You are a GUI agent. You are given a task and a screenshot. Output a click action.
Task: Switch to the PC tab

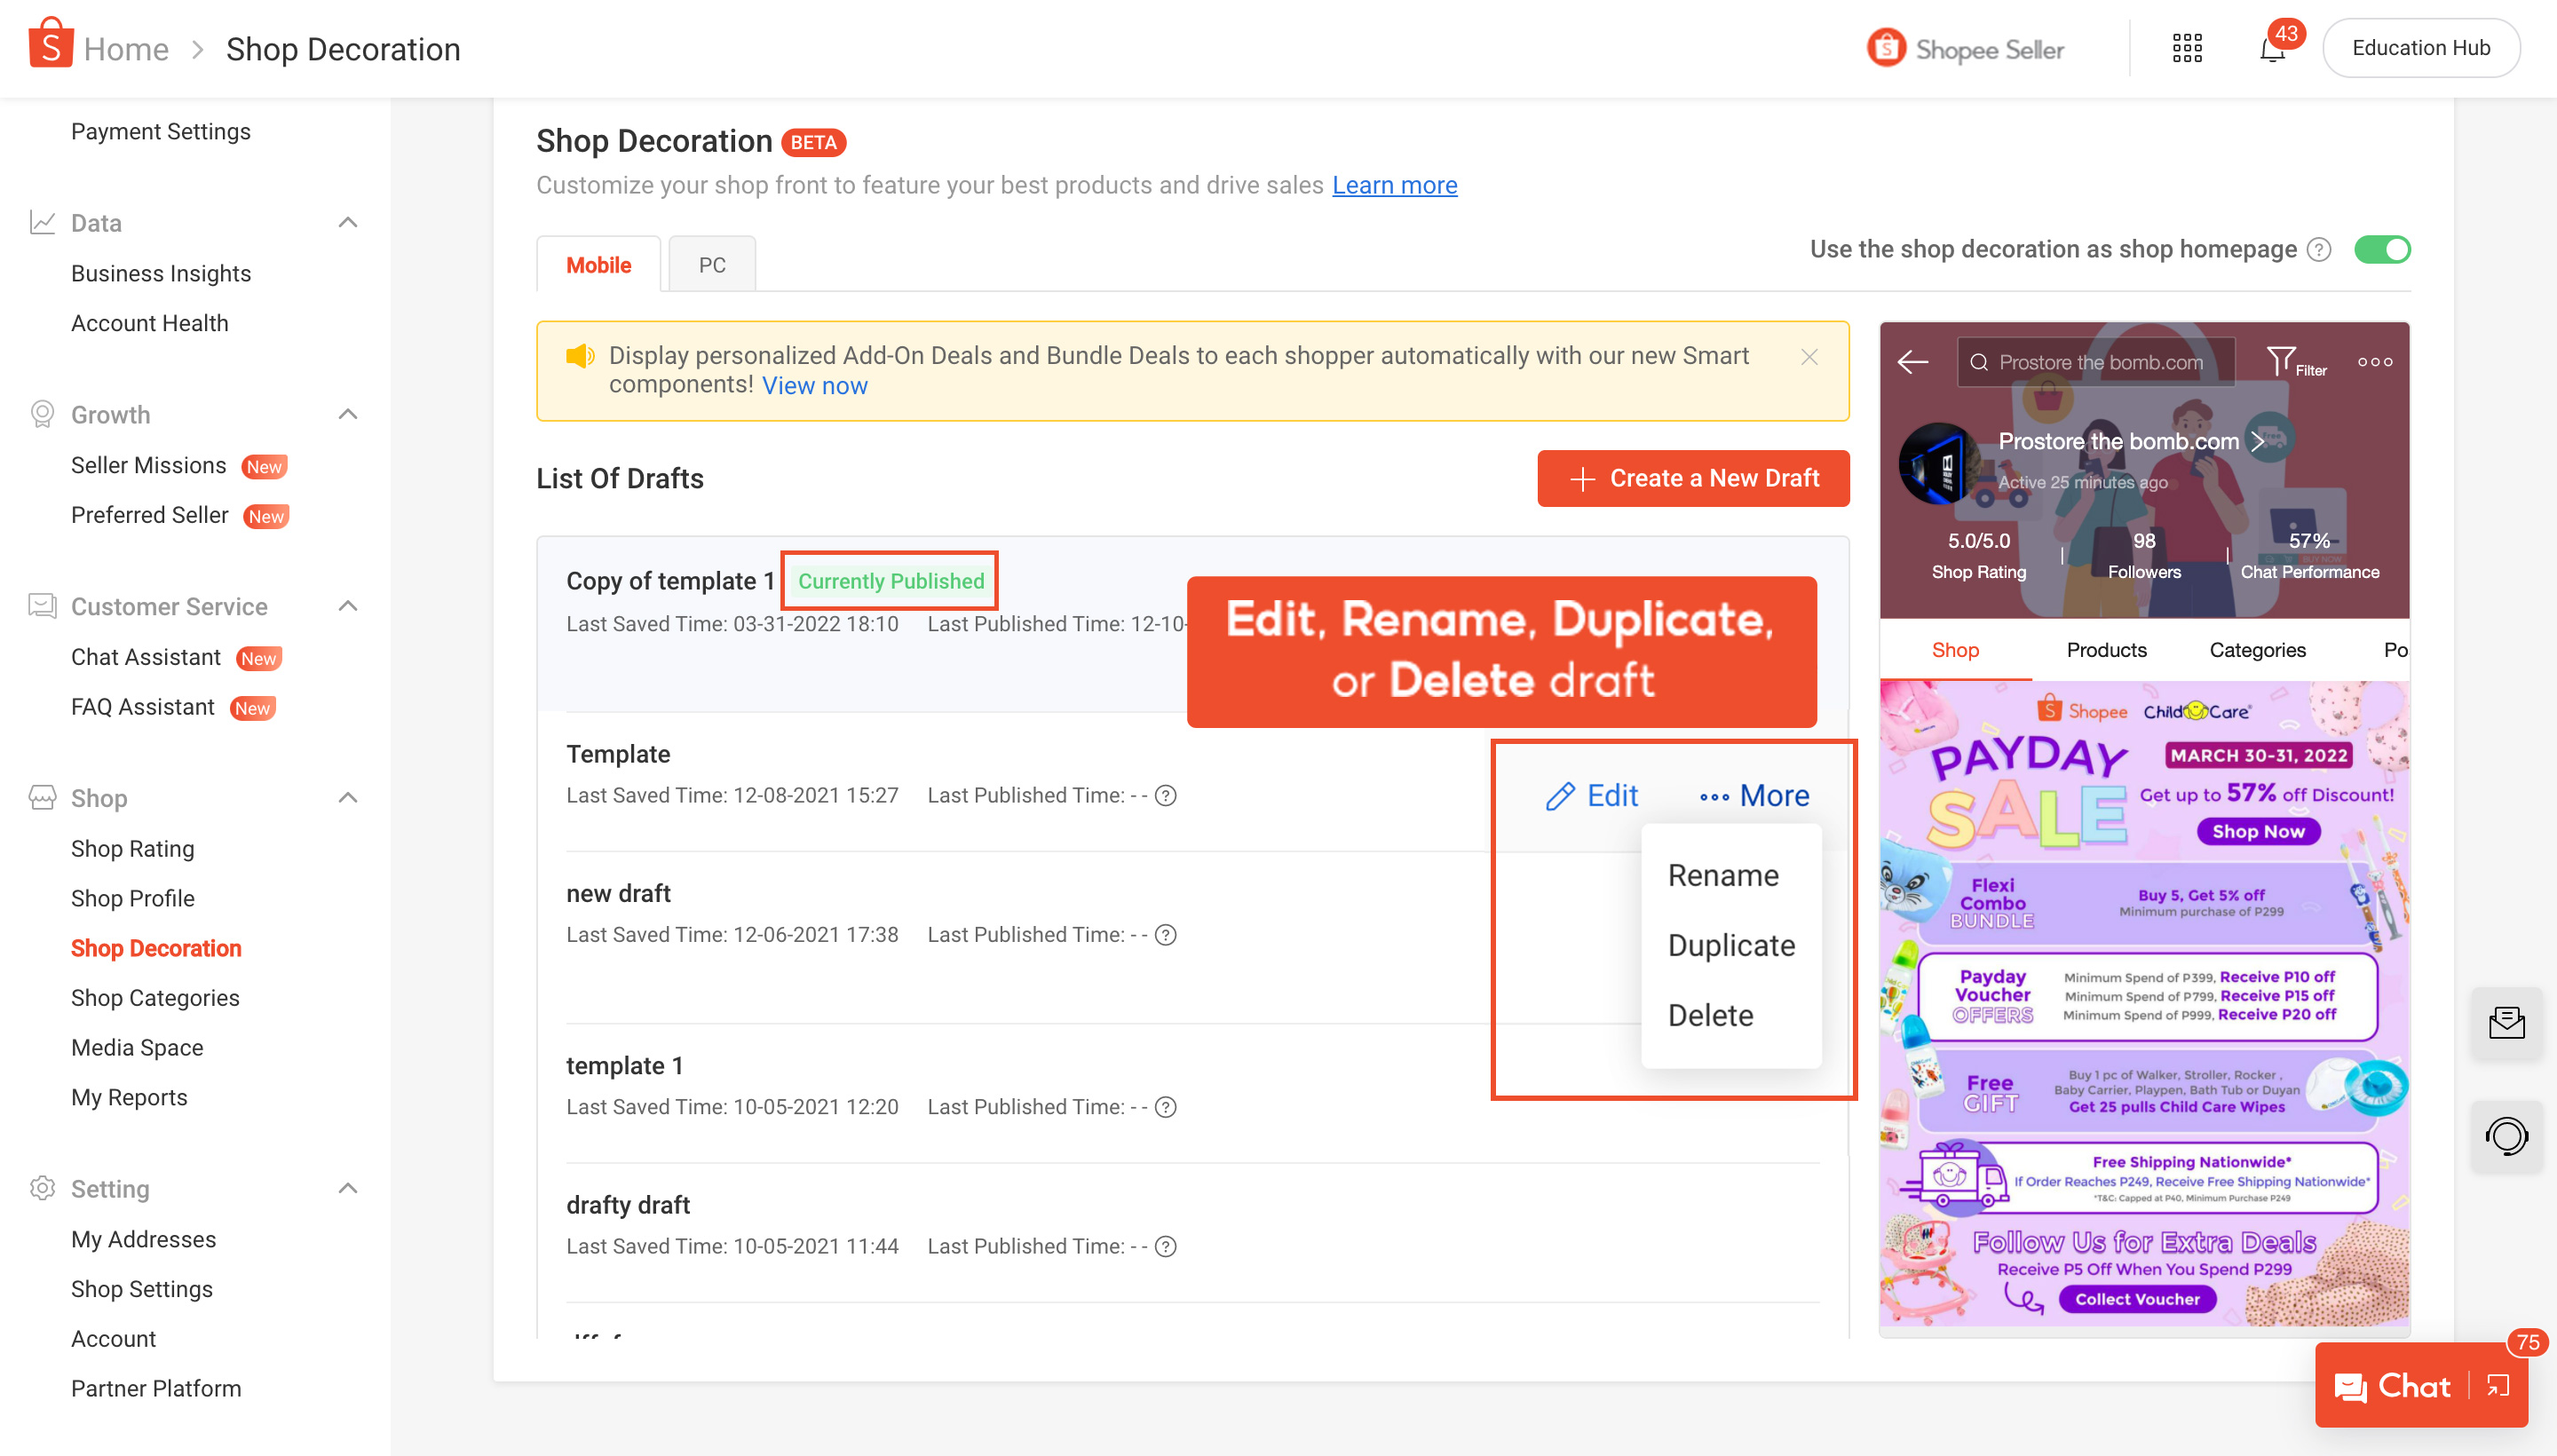click(711, 263)
